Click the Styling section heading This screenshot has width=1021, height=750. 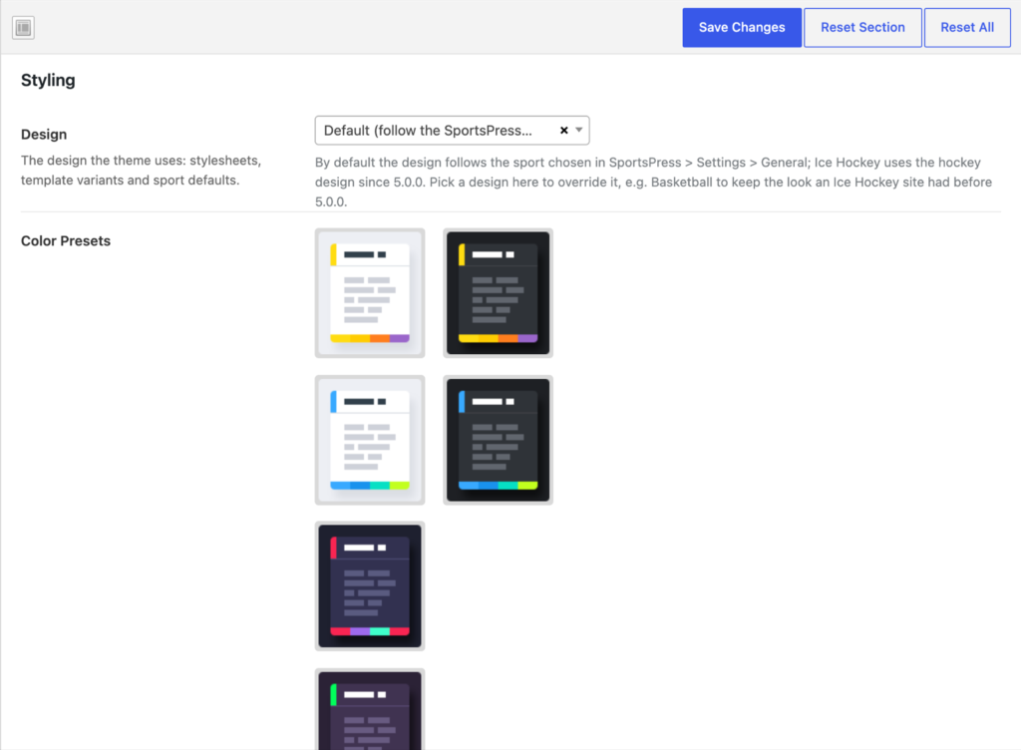(x=48, y=80)
